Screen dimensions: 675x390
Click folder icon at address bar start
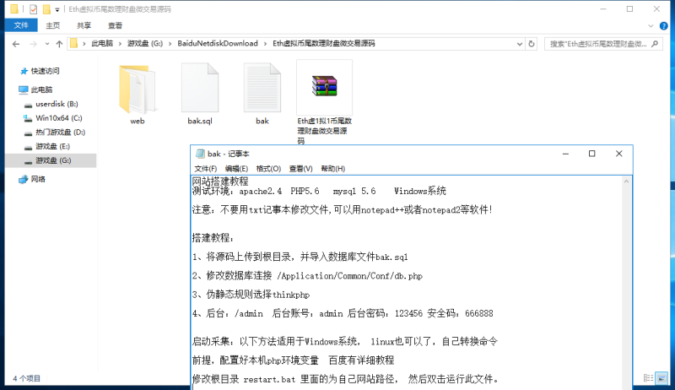74,44
